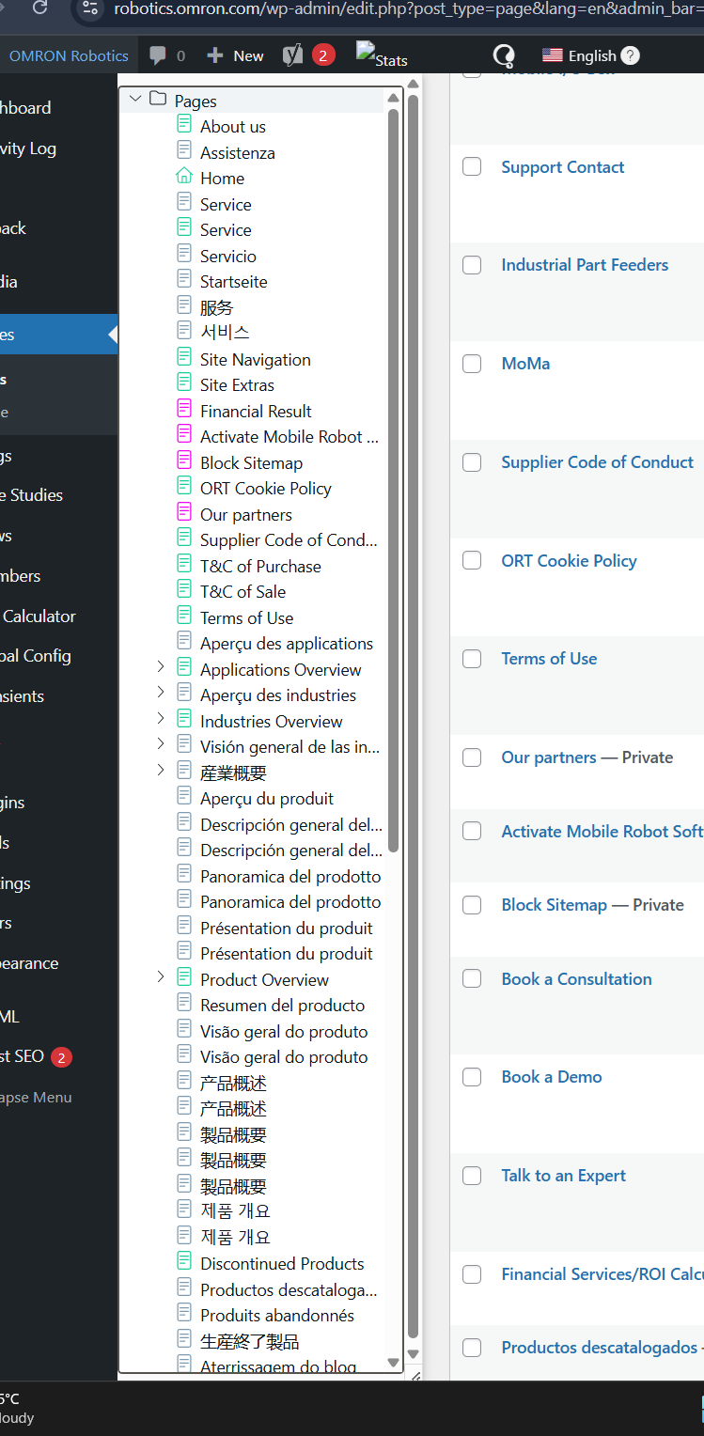
Task: Open the Financial Services/ROI Calculator link
Action: tap(602, 1274)
